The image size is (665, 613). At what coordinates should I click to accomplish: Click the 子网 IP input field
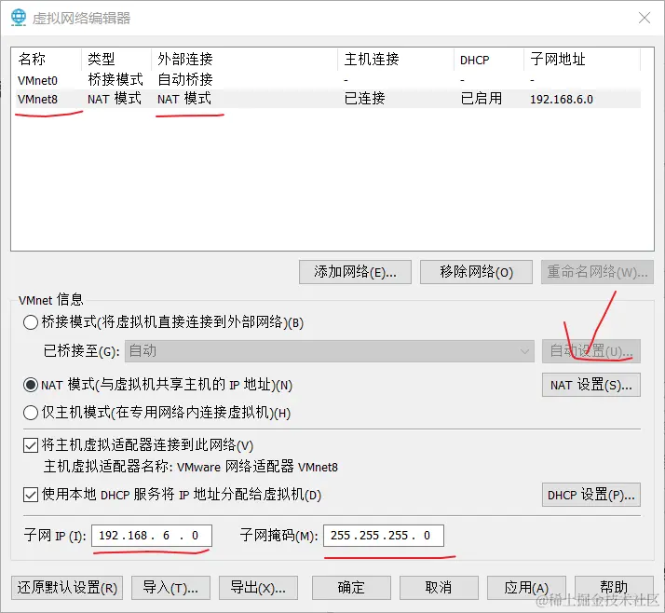pos(152,536)
